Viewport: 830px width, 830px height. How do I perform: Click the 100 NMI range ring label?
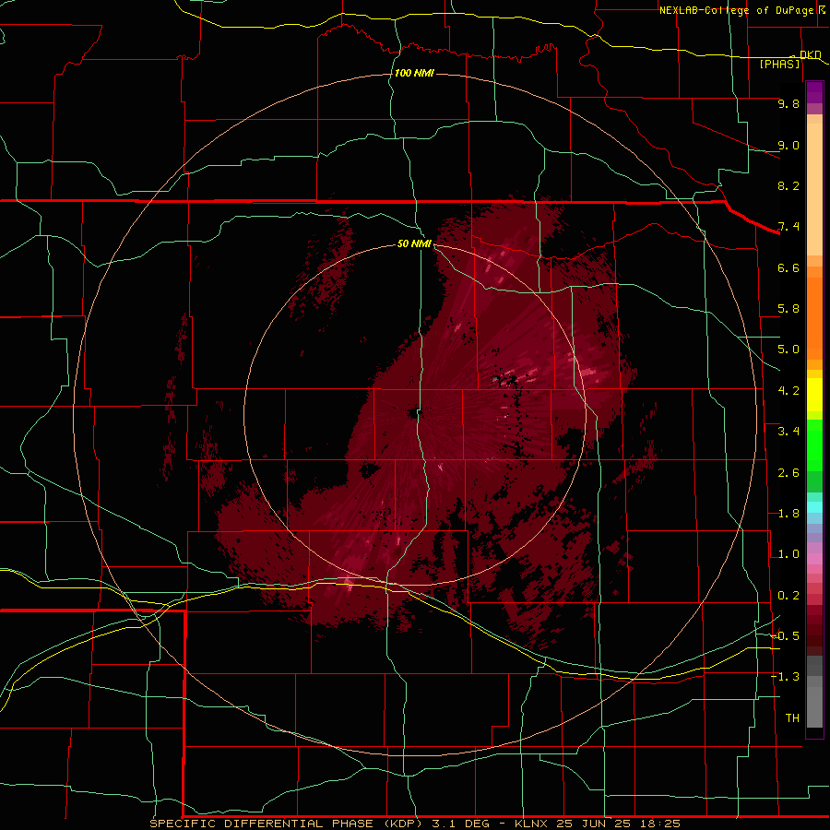click(414, 73)
